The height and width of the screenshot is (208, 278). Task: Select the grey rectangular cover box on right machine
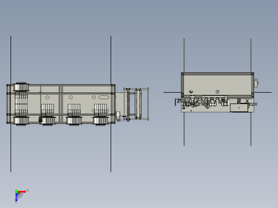(239, 108)
